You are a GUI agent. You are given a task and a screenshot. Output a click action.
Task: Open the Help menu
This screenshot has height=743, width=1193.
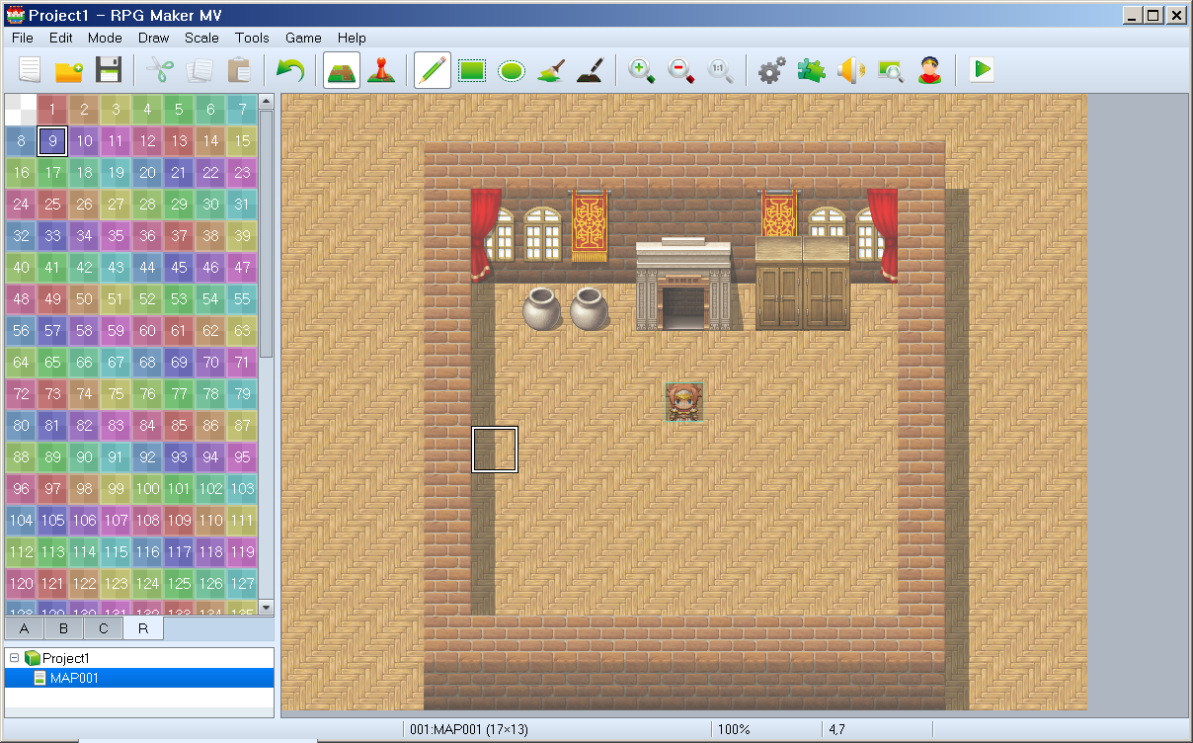[x=352, y=38]
